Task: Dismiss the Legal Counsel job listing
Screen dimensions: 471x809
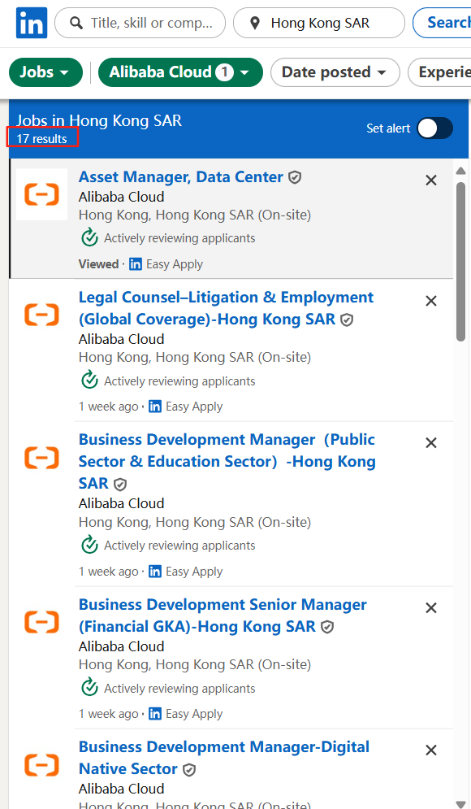Action: [431, 301]
